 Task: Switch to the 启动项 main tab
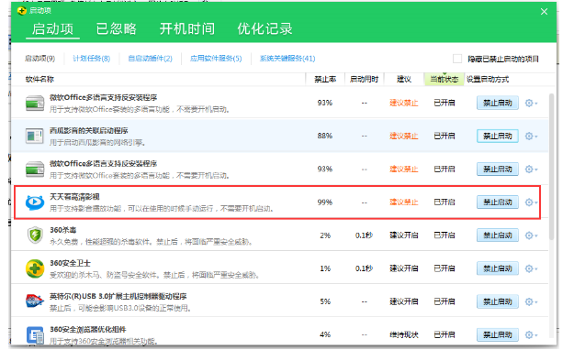pos(52,28)
